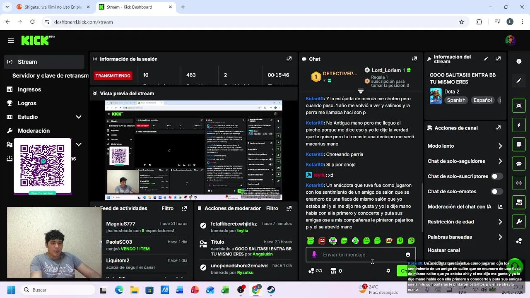
Task: Click in the Enviar un mensaje field
Action: (360, 255)
